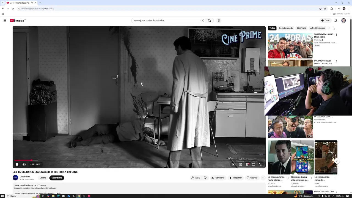The image size is (352, 198).
Task: Enter fullscreen mode
Action: click(260, 164)
